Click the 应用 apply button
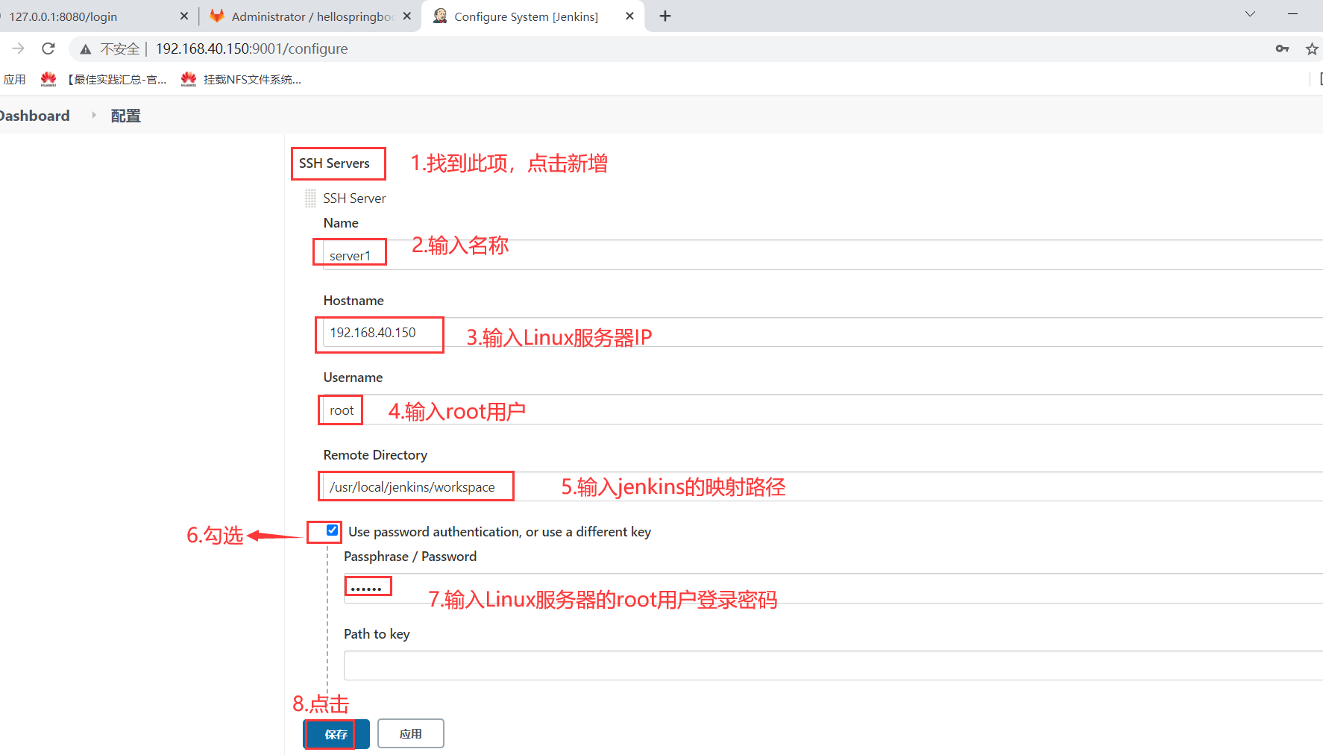Image resolution: width=1323 pixels, height=755 pixels. pyautogui.click(x=411, y=733)
